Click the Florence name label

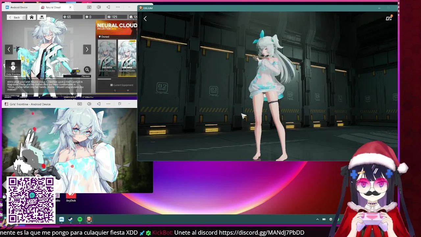[x=86, y=76]
